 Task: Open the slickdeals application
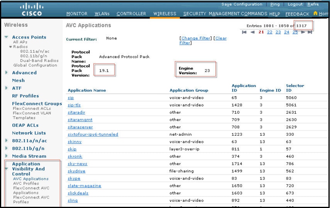78,193
